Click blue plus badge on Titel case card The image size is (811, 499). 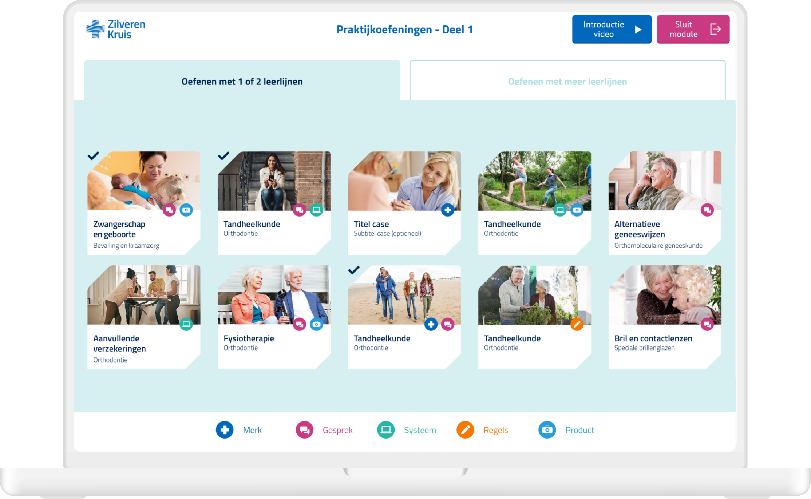(448, 210)
